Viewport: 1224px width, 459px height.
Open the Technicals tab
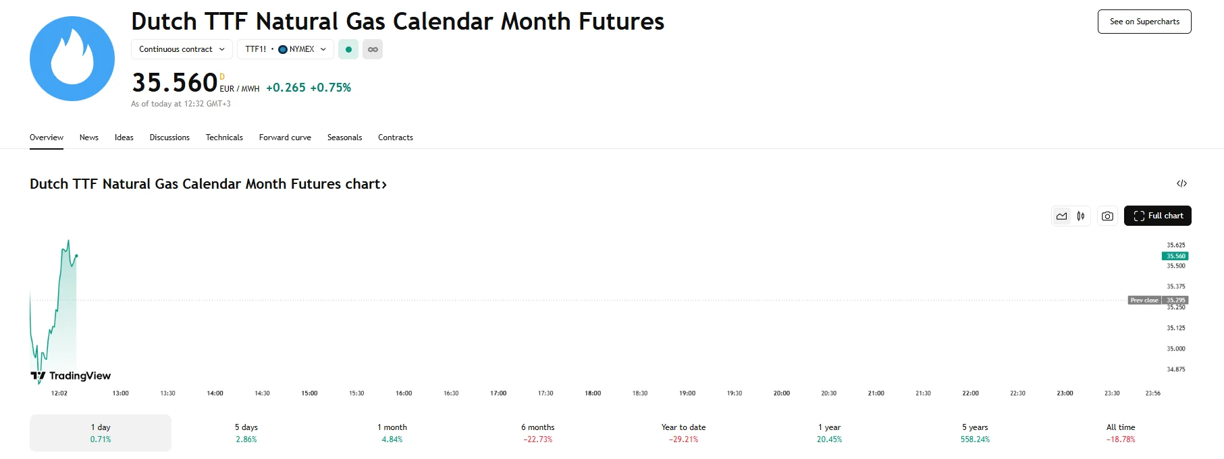(x=224, y=137)
